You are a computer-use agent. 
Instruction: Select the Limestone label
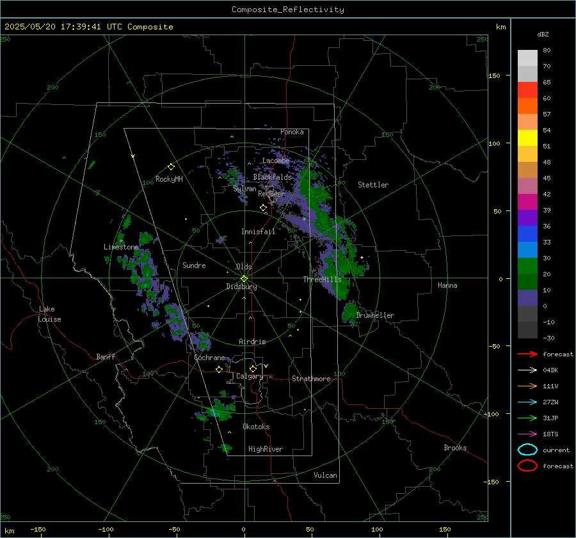(x=121, y=247)
